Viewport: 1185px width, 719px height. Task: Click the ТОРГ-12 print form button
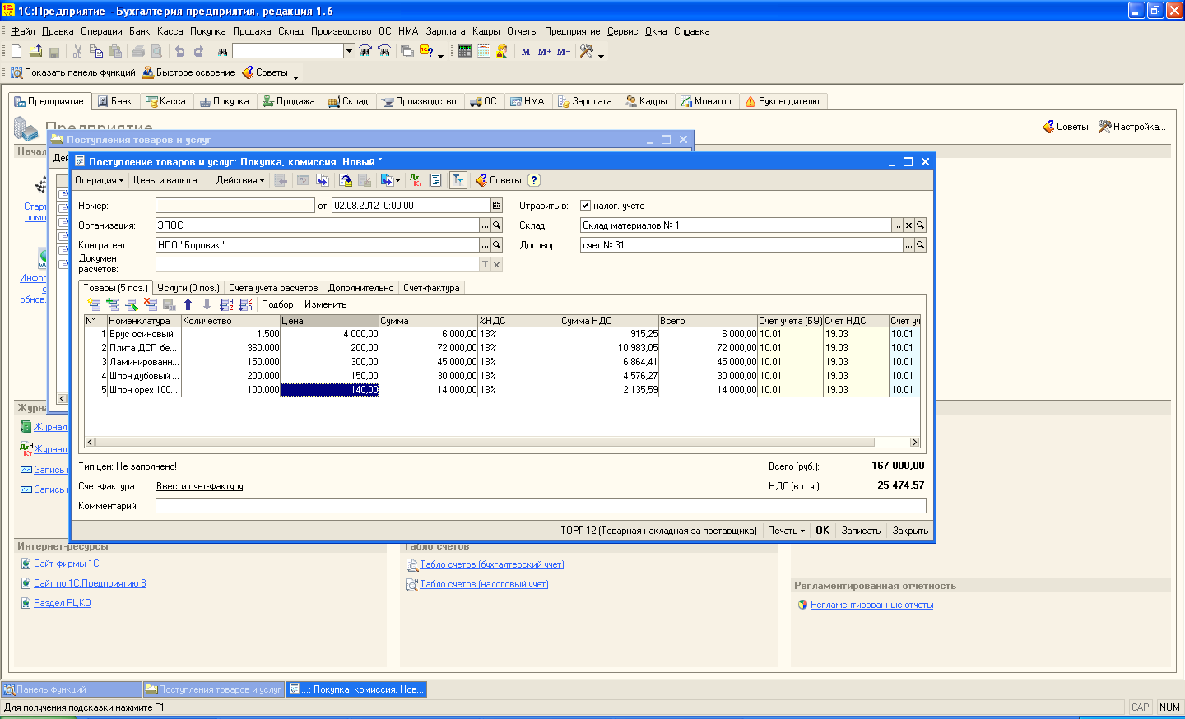click(x=658, y=531)
